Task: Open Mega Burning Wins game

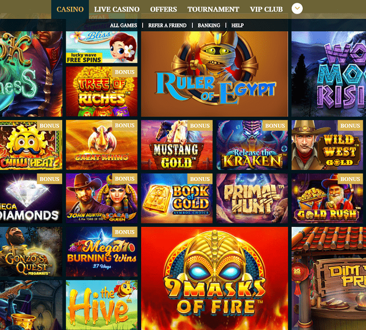Action: [x=101, y=252]
